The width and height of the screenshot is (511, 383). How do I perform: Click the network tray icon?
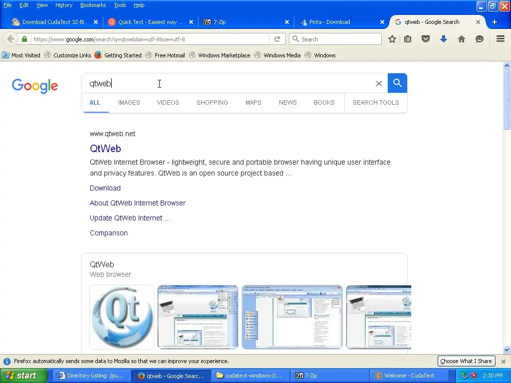click(x=465, y=376)
